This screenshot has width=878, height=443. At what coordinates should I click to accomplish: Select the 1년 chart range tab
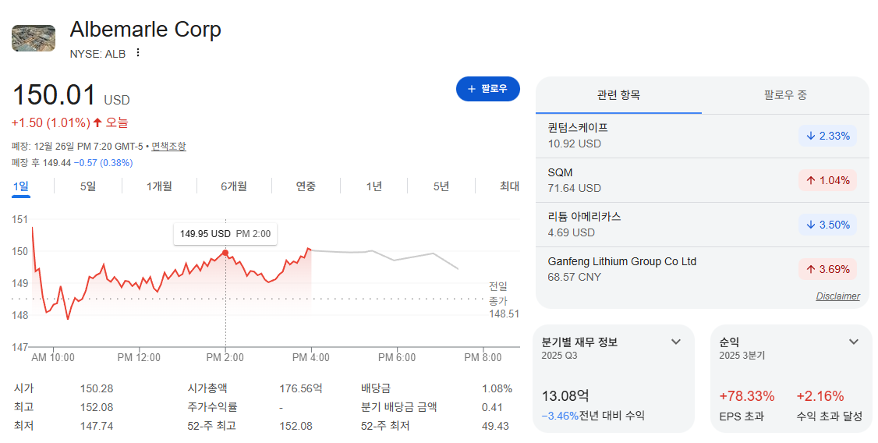[374, 186]
